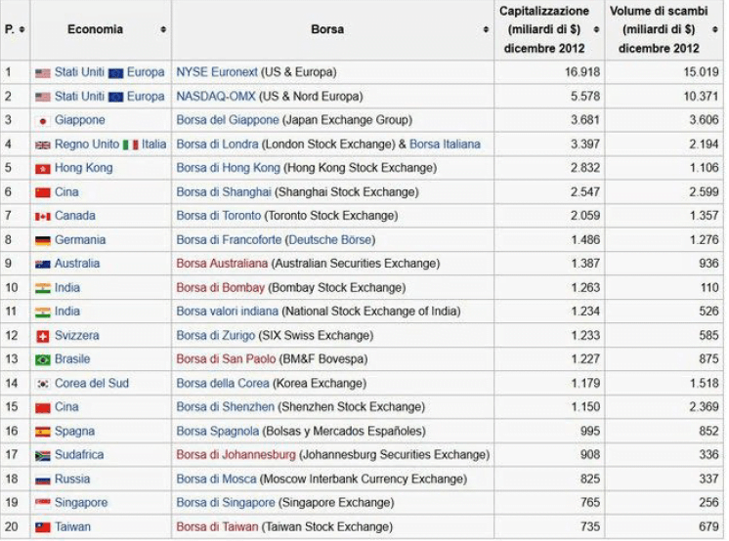Open the red Borsa di Bombay link
This screenshot has height=541, width=729.
pyautogui.click(x=221, y=288)
